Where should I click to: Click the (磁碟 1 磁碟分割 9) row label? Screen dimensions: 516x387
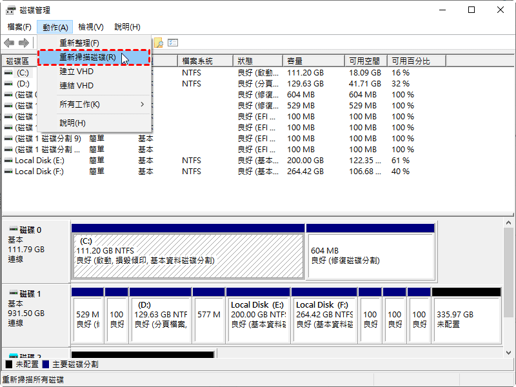coord(48,139)
